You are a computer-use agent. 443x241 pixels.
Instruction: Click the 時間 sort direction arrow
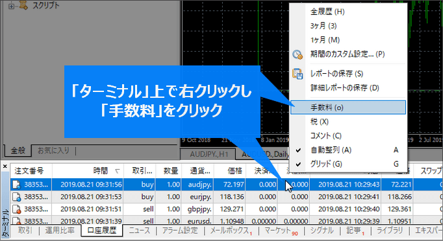(118, 171)
